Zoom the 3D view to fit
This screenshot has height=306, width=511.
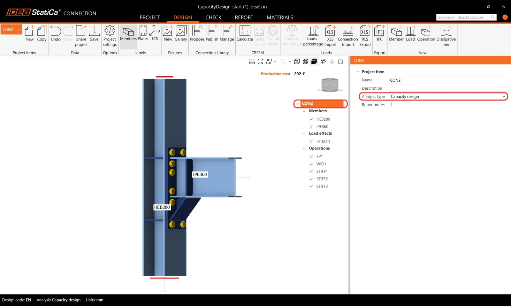[x=260, y=62]
